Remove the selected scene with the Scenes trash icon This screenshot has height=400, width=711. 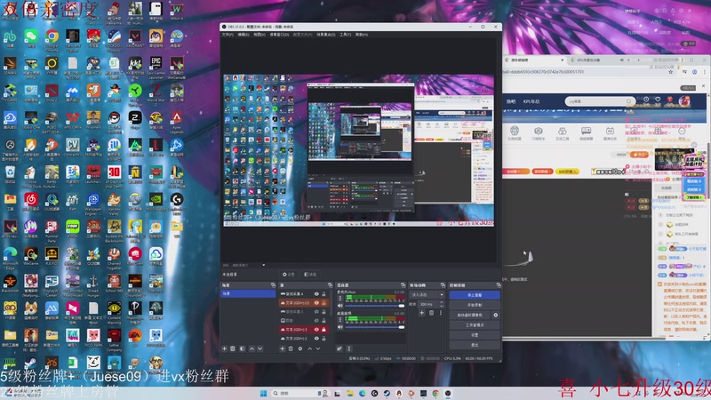click(x=233, y=348)
